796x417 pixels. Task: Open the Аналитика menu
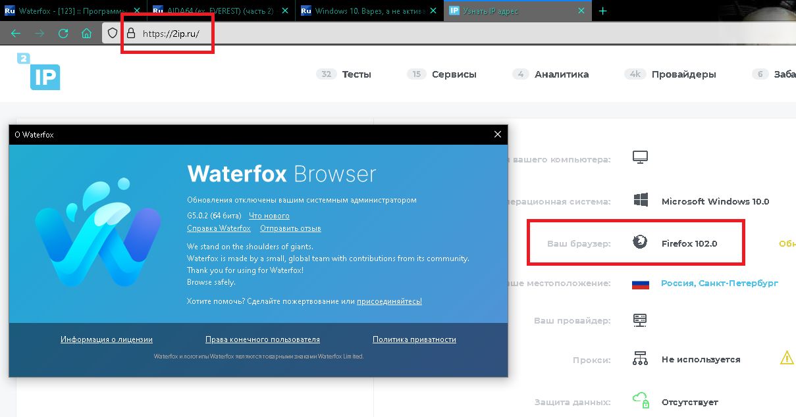562,74
